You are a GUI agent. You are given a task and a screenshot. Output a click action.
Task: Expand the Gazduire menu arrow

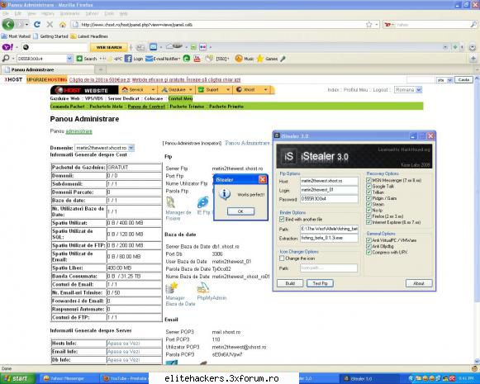(x=190, y=90)
